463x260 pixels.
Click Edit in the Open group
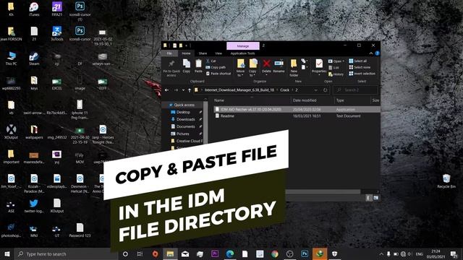(x=334, y=67)
